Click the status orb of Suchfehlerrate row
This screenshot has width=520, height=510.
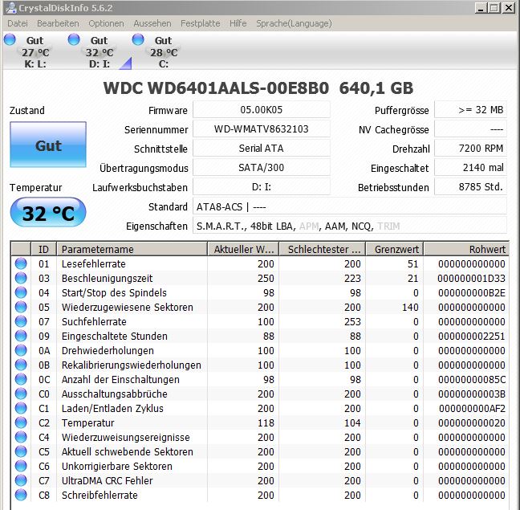[x=21, y=321]
